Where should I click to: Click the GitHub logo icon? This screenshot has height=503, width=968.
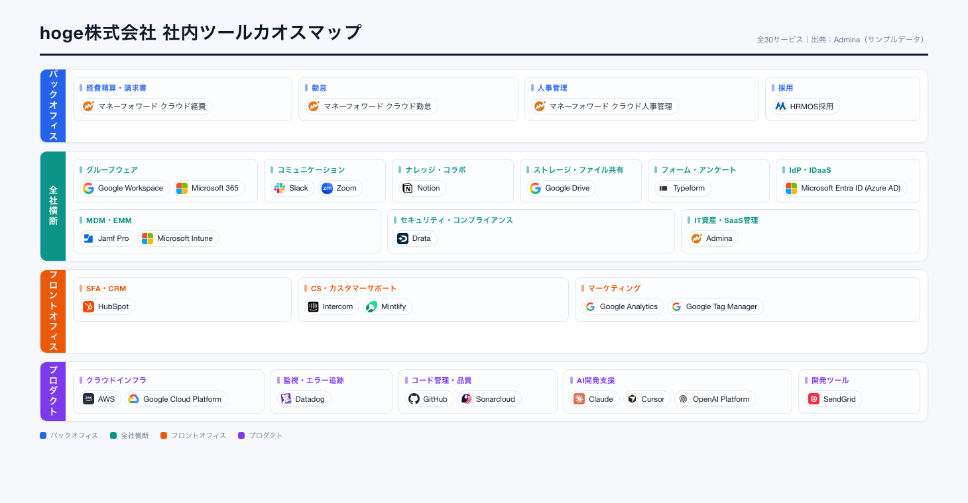click(x=414, y=399)
